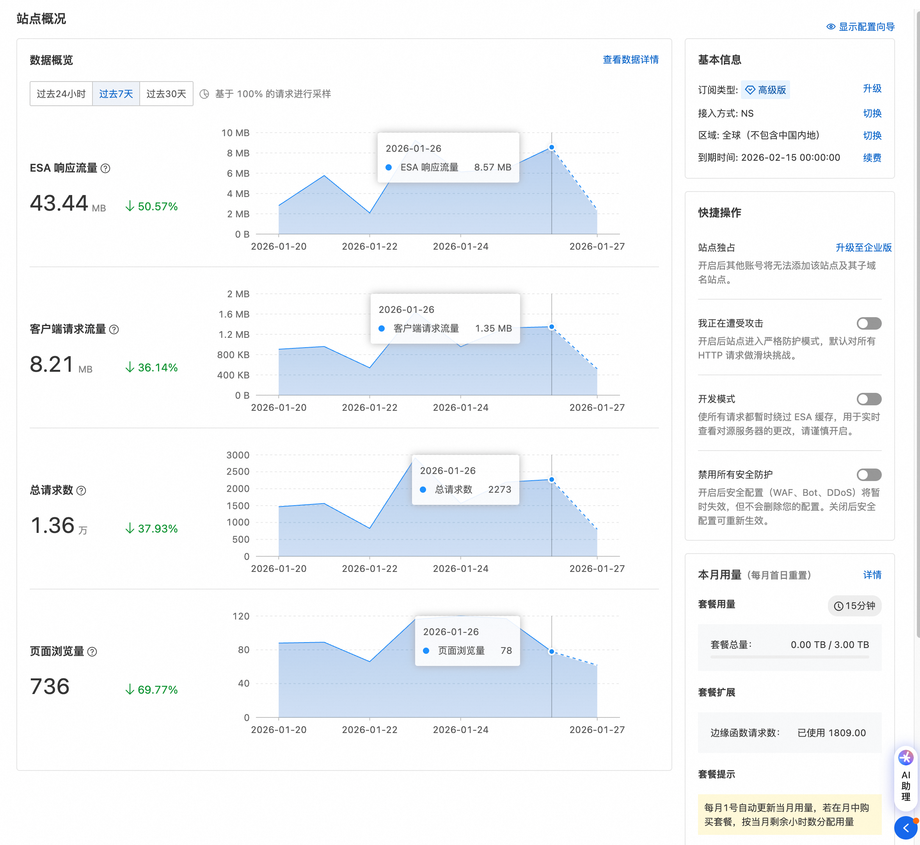
Task: Click the clock sampling icon
Action: (204, 94)
